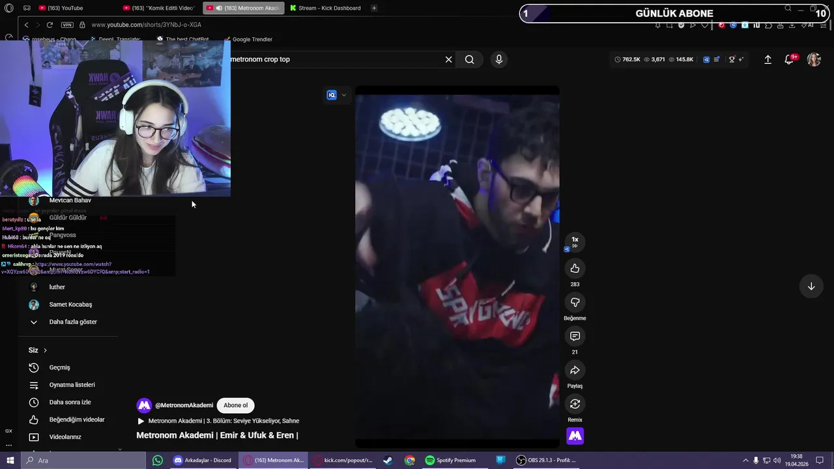Click the dislike (Beğenme) thumbs down button

575,302
